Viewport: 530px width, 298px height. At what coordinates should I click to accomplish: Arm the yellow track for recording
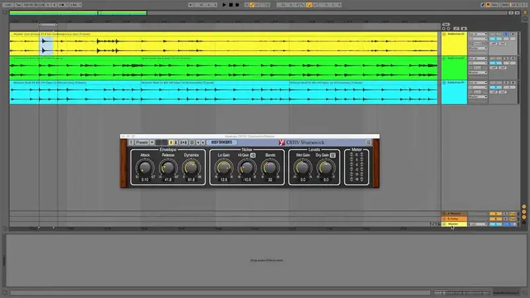(x=513, y=34)
